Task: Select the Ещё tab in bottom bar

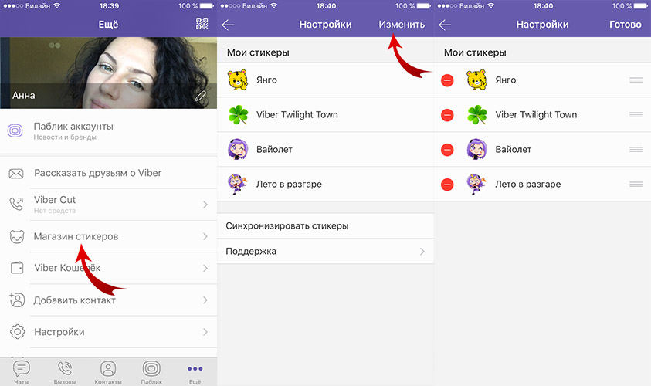Action: click(195, 372)
